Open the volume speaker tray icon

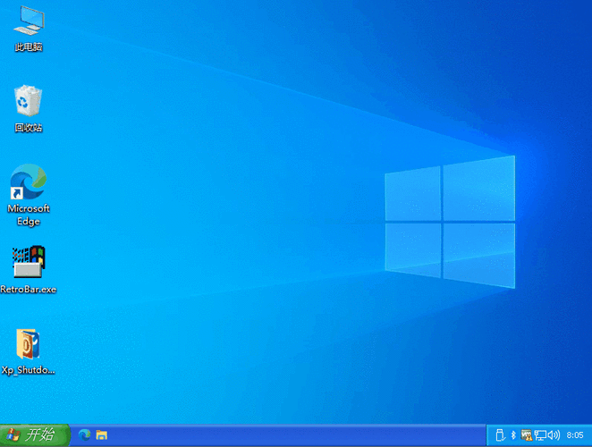pyautogui.click(x=554, y=435)
